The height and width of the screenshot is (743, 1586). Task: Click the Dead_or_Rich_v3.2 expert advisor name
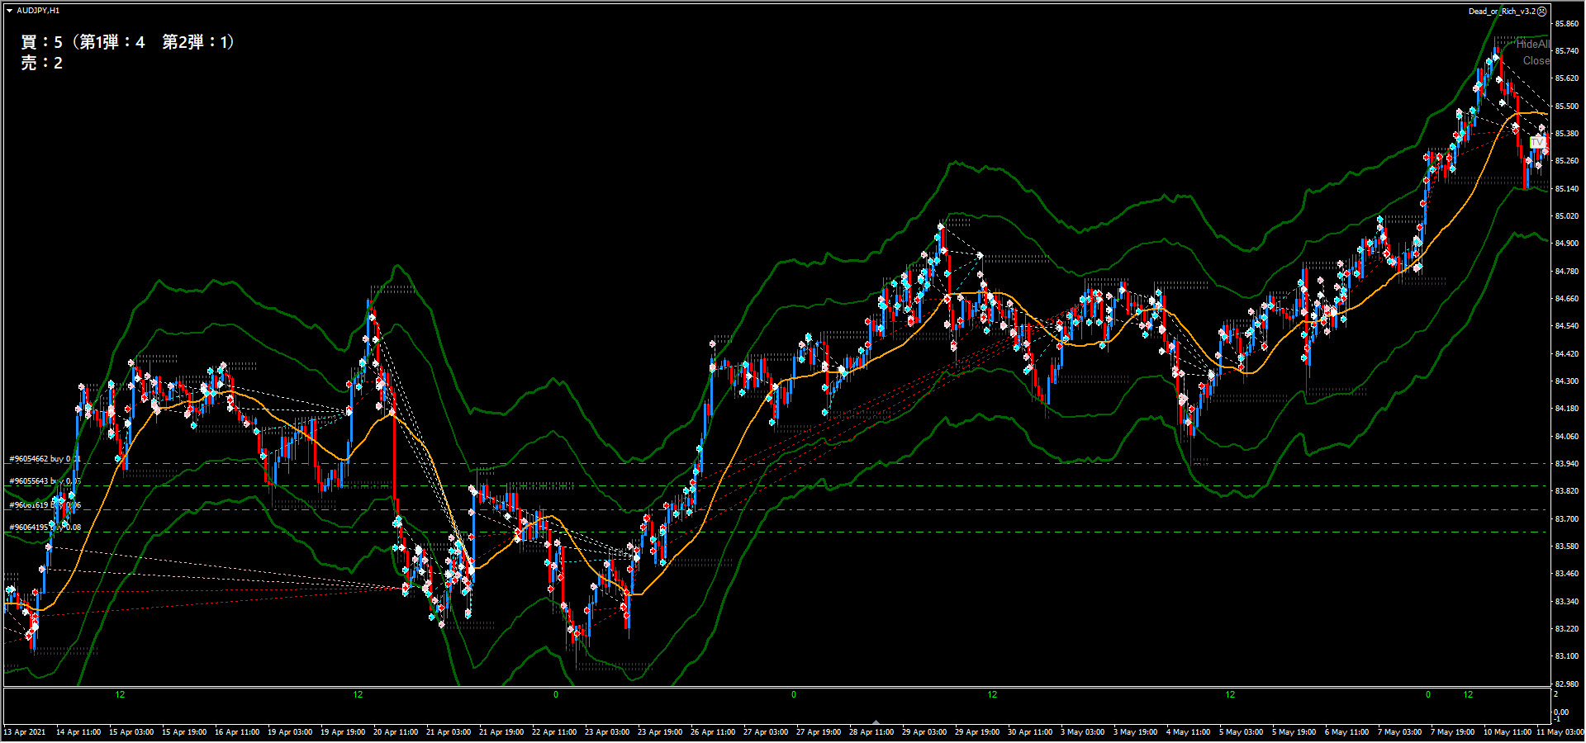(x=1502, y=12)
